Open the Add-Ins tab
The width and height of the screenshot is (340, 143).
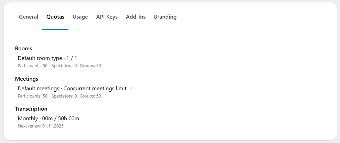[x=136, y=17]
